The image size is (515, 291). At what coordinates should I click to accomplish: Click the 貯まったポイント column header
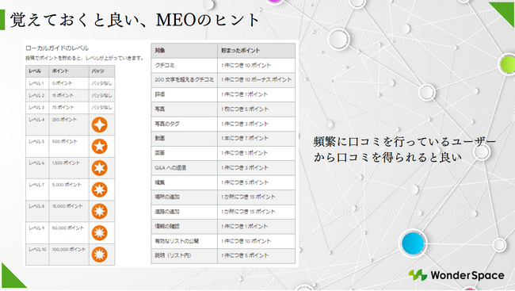(x=256, y=51)
